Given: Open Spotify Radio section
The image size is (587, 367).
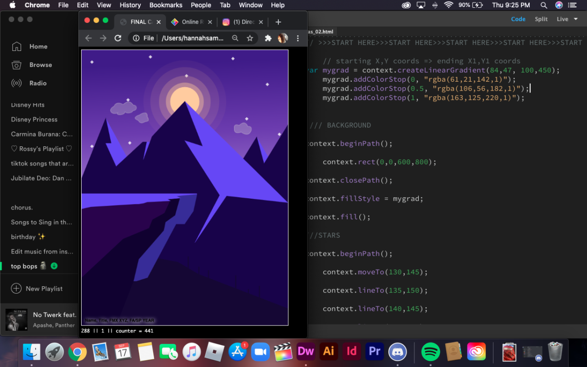Looking at the screenshot, I should tap(38, 83).
